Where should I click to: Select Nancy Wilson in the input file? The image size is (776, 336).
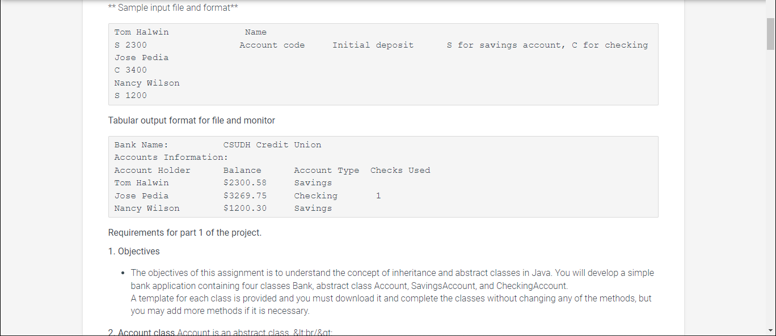[x=147, y=83]
